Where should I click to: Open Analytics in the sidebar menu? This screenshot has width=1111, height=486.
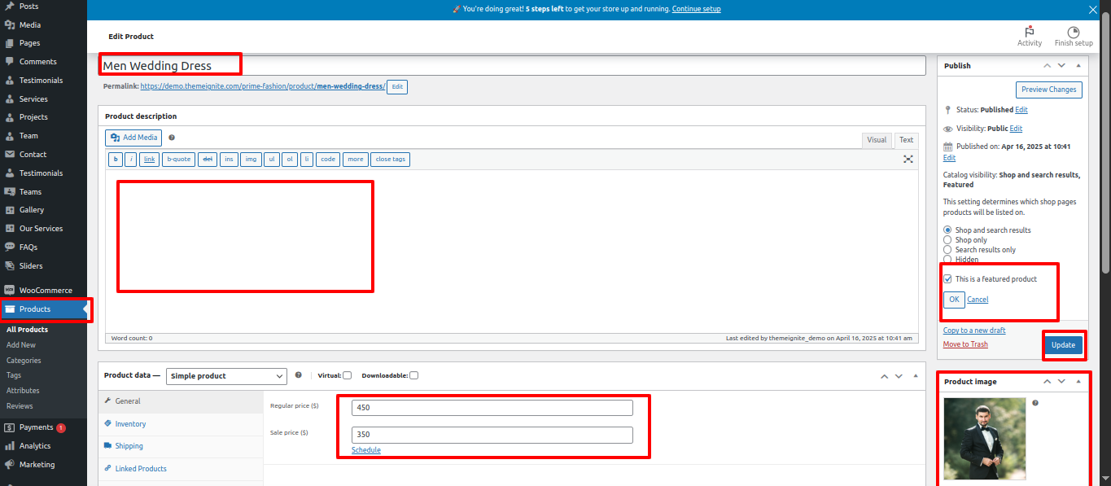tap(35, 446)
